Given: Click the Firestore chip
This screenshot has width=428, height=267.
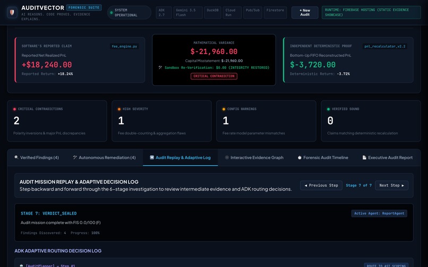Looking at the screenshot, I should pos(275,13).
